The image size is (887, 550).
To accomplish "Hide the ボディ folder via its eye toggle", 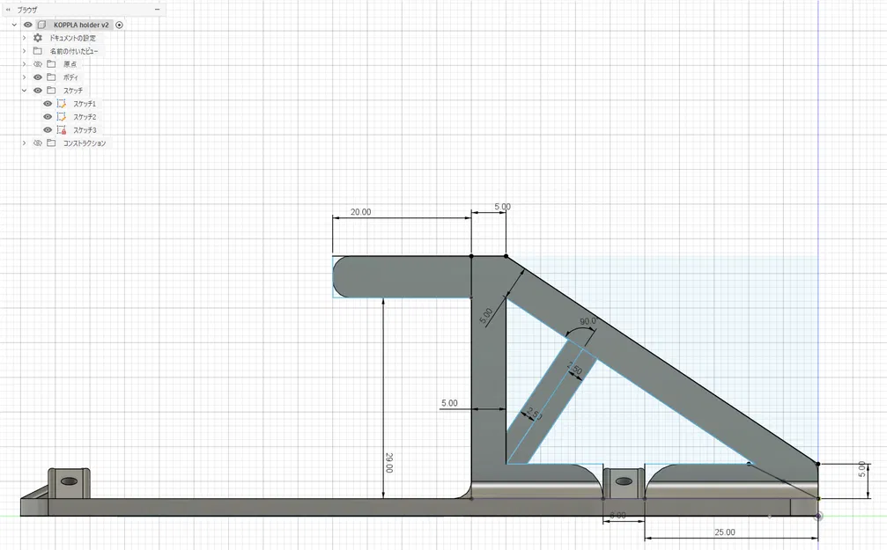I will (x=37, y=77).
